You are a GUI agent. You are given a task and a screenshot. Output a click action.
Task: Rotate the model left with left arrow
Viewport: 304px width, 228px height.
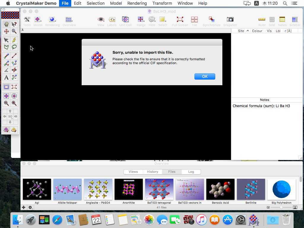click(5, 116)
